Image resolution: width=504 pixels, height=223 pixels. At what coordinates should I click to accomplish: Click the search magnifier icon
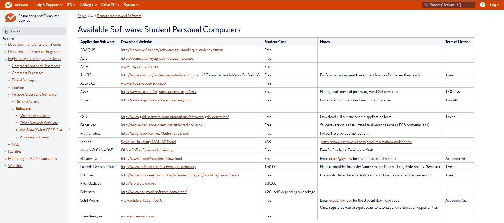[426, 5]
